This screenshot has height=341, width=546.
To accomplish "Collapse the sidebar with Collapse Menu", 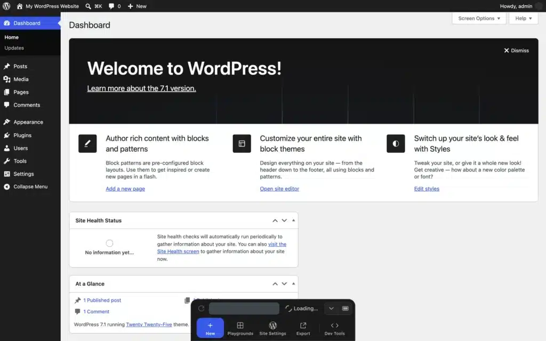I will point(26,186).
